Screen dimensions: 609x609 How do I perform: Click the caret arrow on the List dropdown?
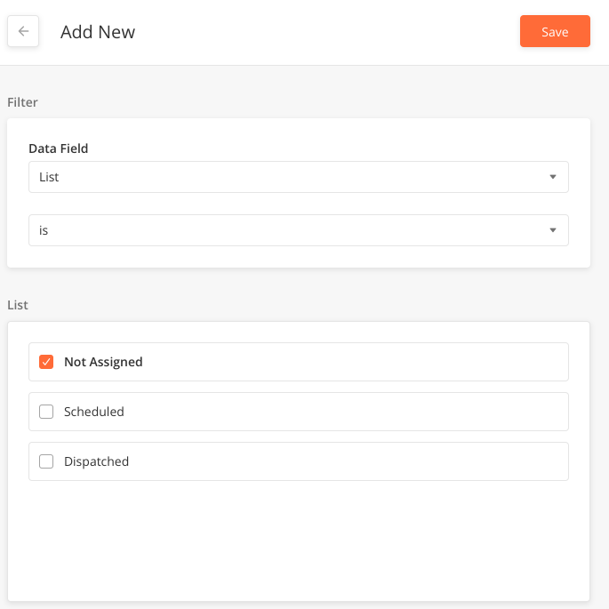pos(553,177)
